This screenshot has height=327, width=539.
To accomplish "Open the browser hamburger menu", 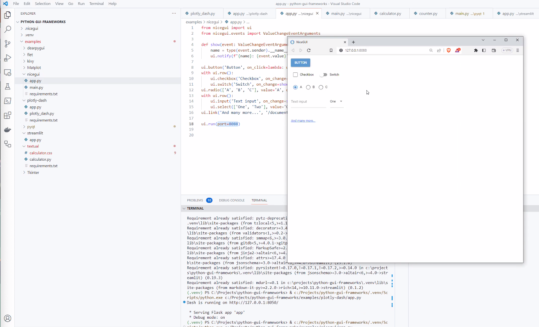I will [x=518, y=50].
